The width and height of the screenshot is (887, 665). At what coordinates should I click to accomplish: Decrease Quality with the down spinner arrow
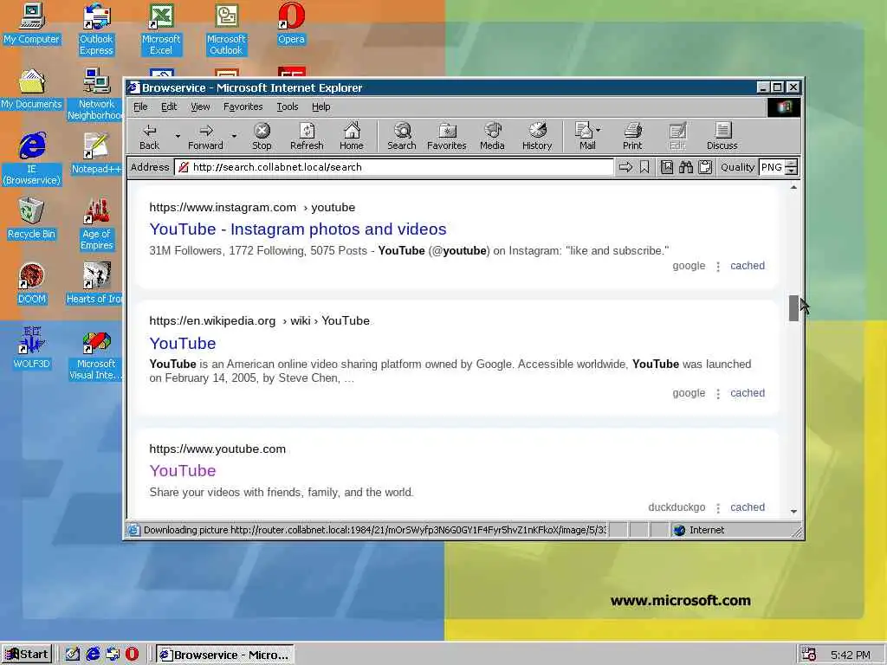coord(792,171)
